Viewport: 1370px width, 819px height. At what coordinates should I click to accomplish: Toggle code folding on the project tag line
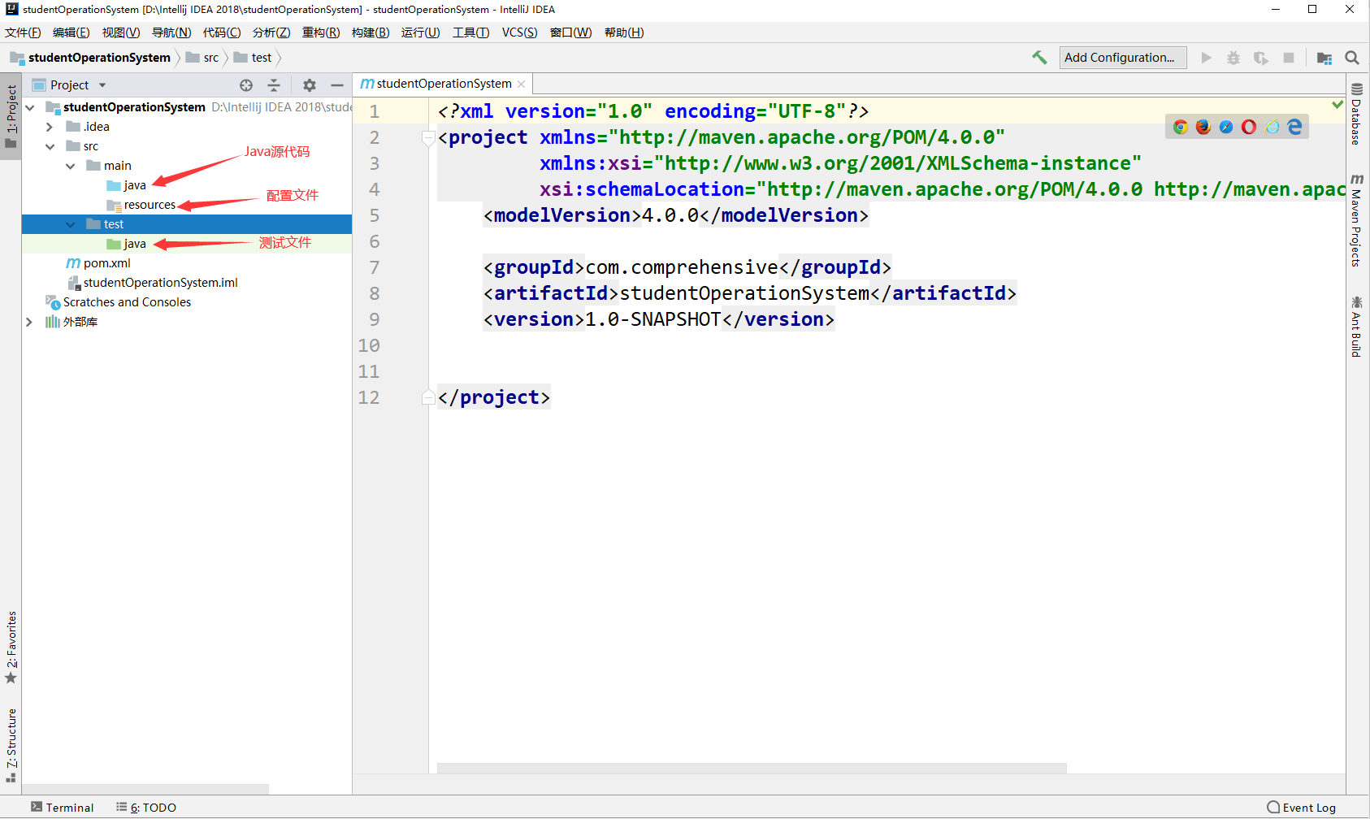(x=428, y=137)
